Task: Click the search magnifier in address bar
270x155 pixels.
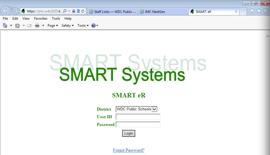Action: 64,11
